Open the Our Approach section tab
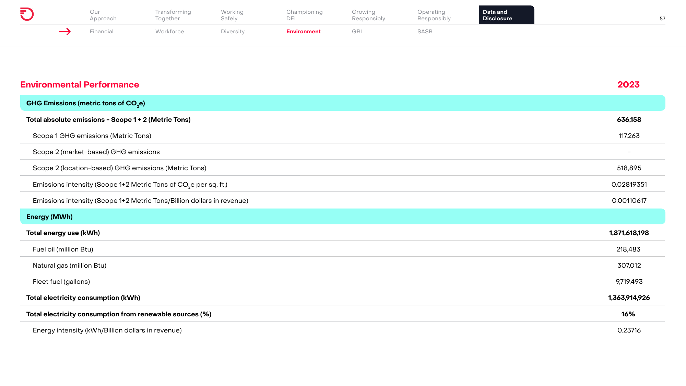Viewport: 686px width, 386px height. pyautogui.click(x=103, y=15)
